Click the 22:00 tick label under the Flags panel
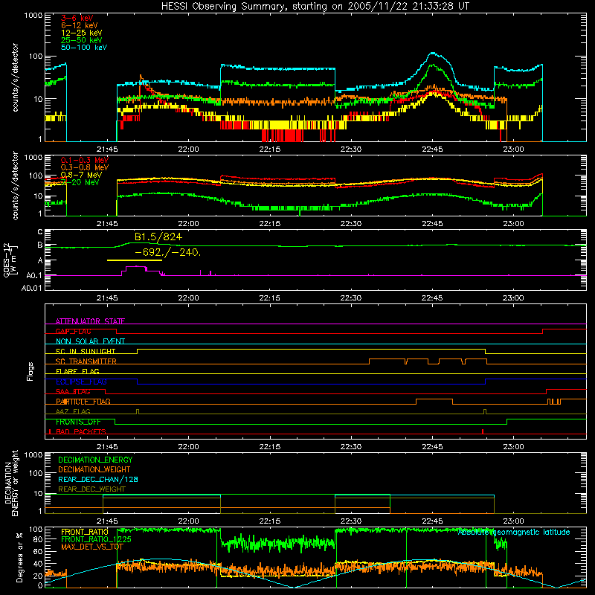 click(x=188, y=447)
